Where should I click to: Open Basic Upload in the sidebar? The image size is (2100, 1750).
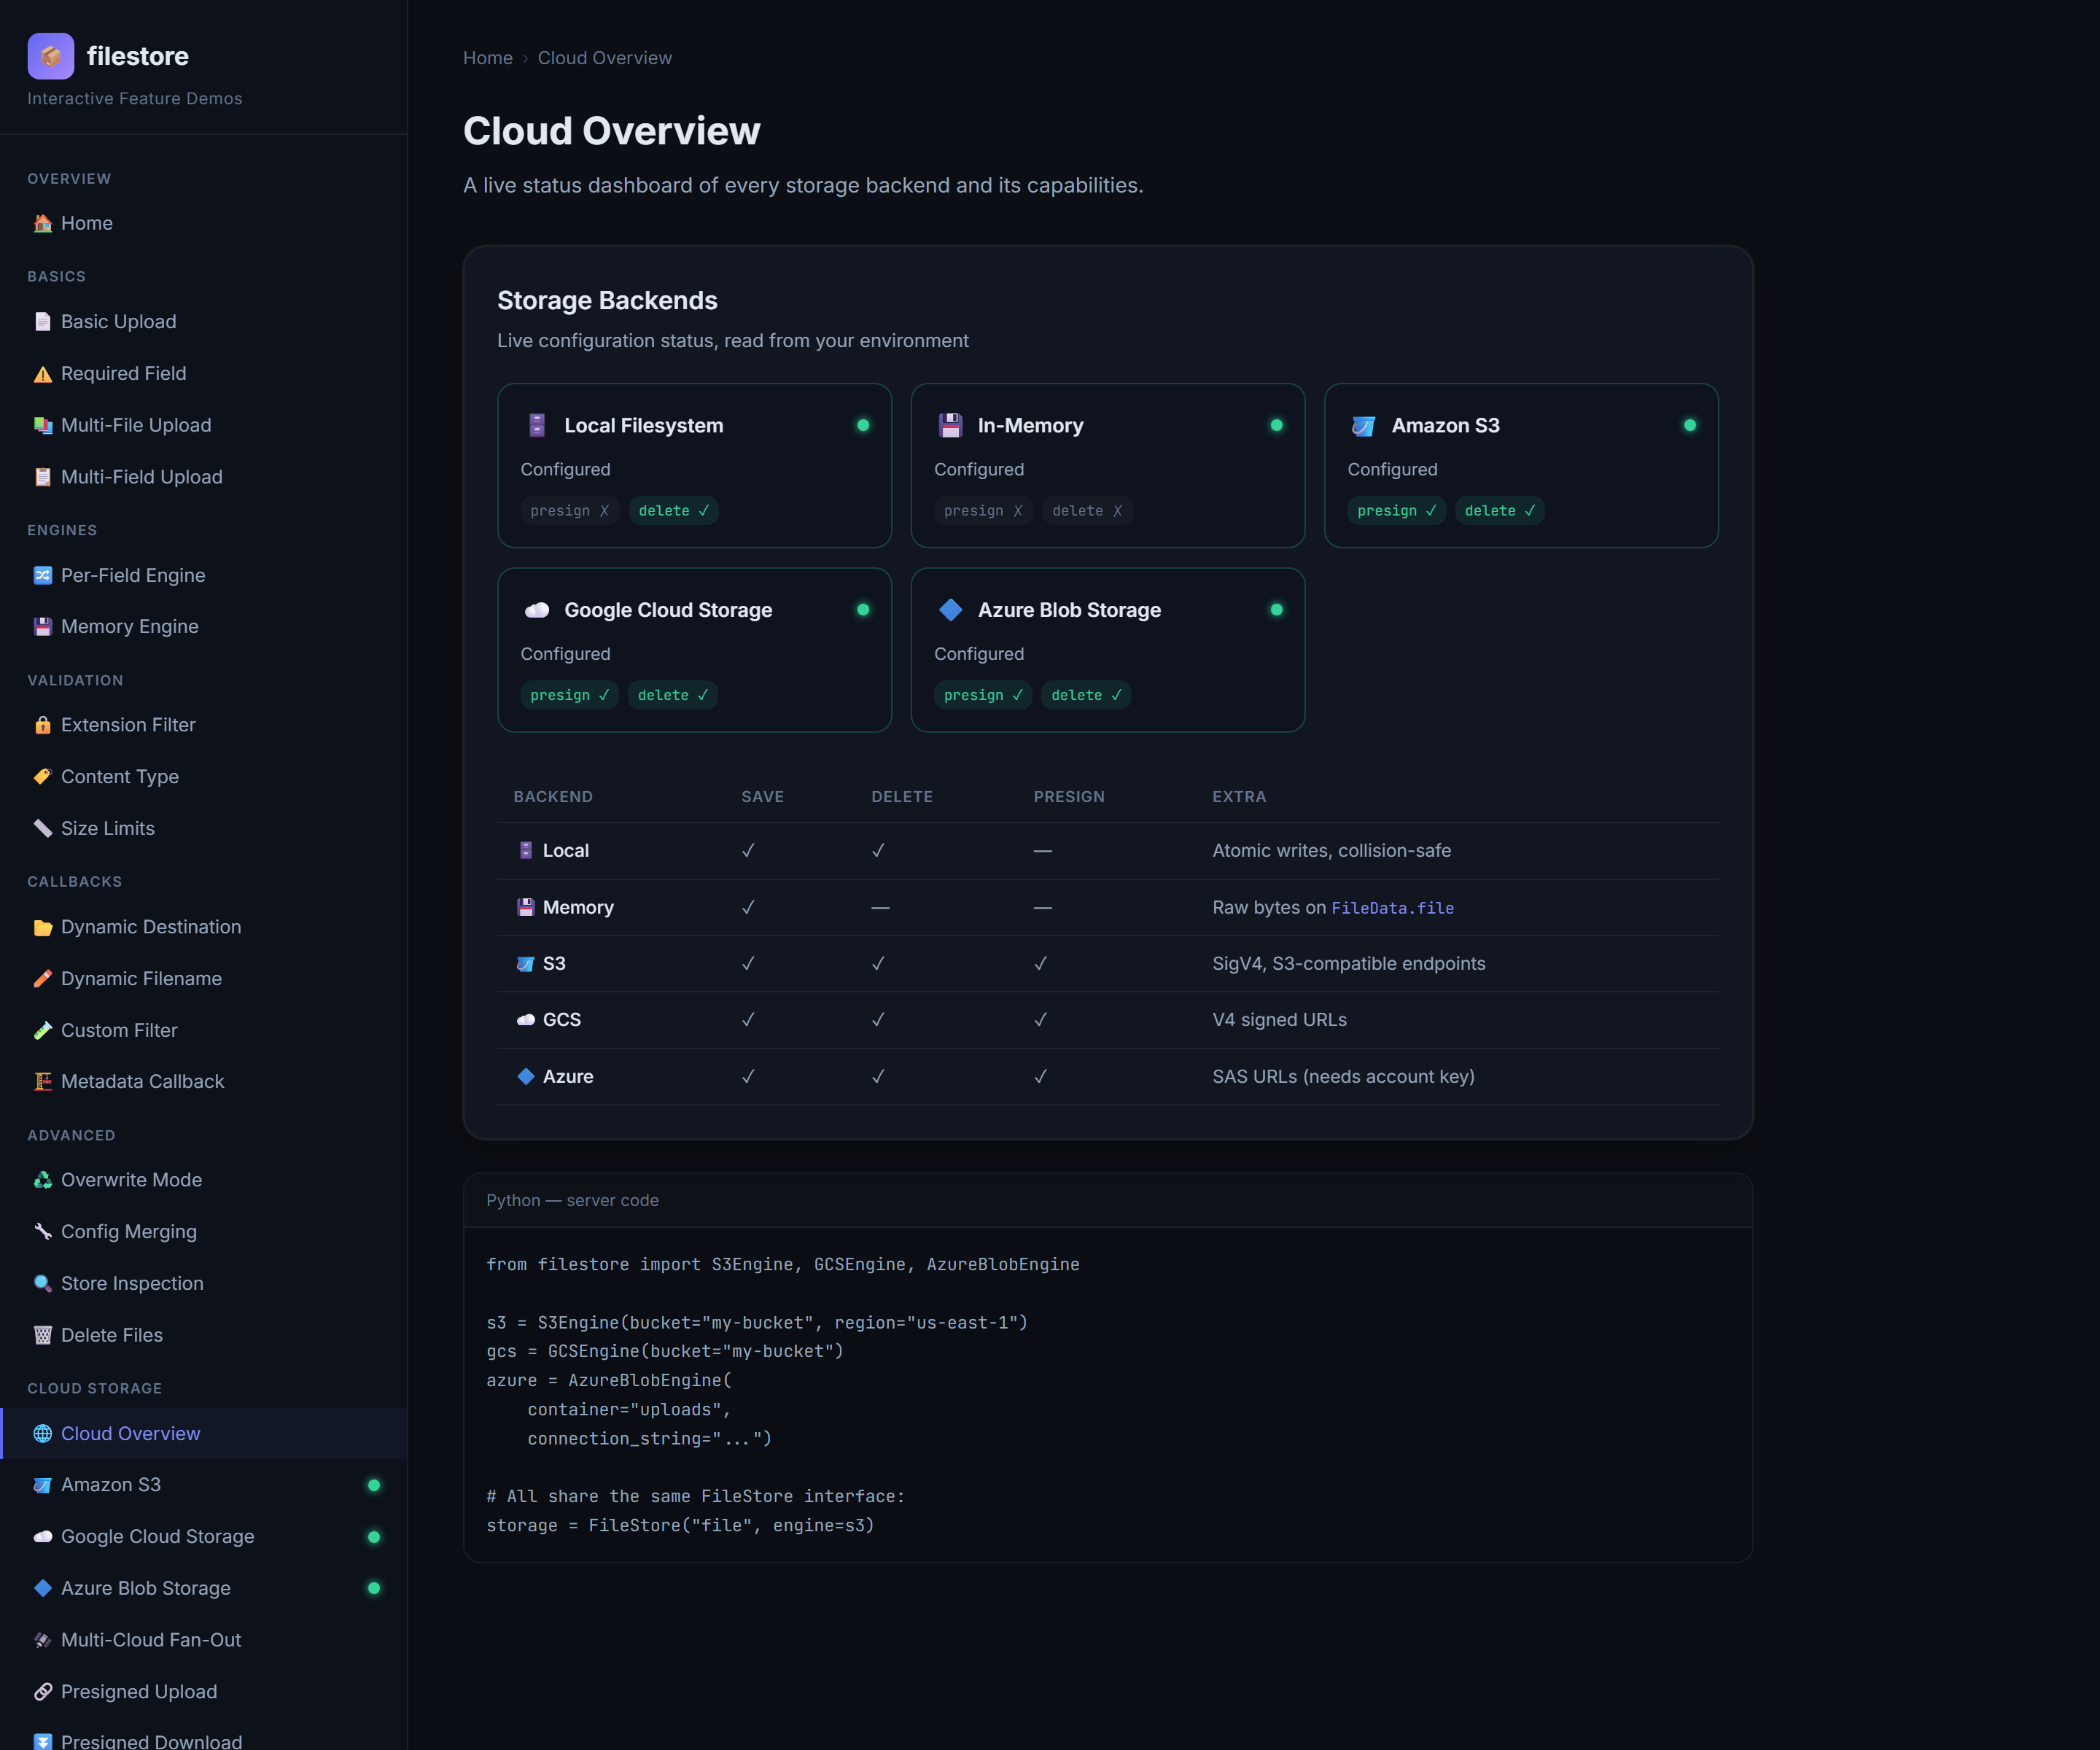point(204,322)
